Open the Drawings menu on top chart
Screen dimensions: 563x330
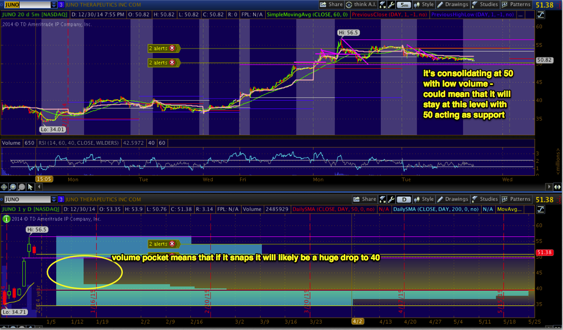[x=452, y=4]
